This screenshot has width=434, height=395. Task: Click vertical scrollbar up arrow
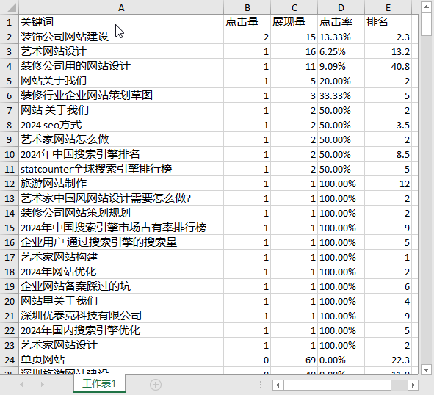pos(426,7)
